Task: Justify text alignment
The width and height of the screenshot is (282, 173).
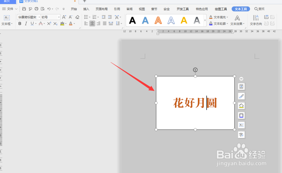Action: point(105,24)
